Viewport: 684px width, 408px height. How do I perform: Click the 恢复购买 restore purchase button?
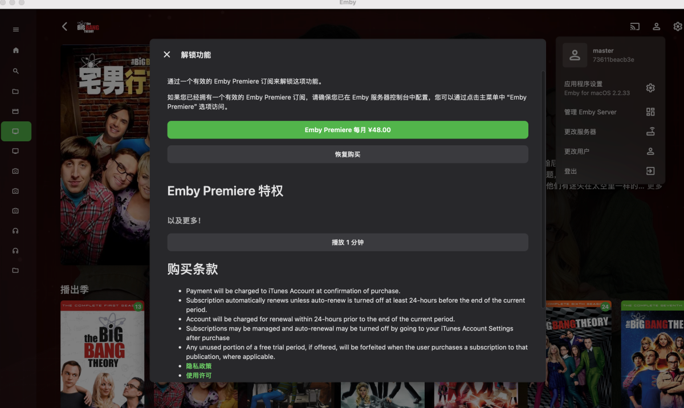click(x=348, y=154)
